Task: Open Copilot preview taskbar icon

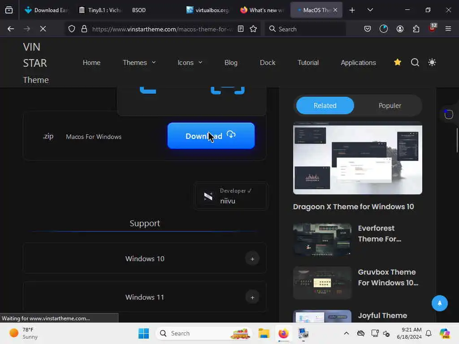Action: tap(444, 333)
